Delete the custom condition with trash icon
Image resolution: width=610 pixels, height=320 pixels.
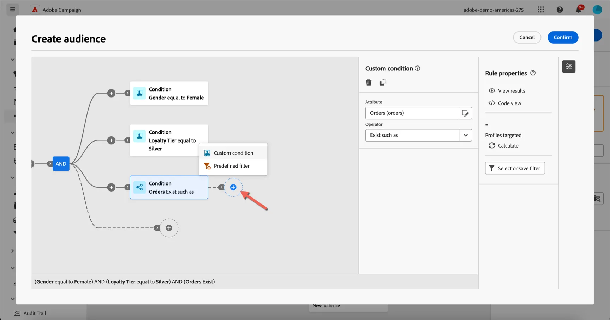coord(369,82)
